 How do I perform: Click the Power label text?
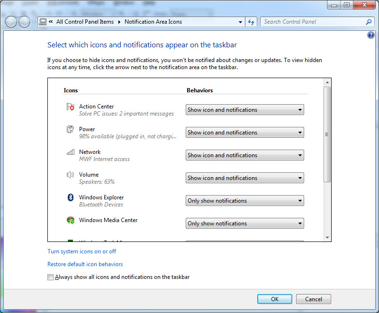pyautogui.click(x=87, y=129)
